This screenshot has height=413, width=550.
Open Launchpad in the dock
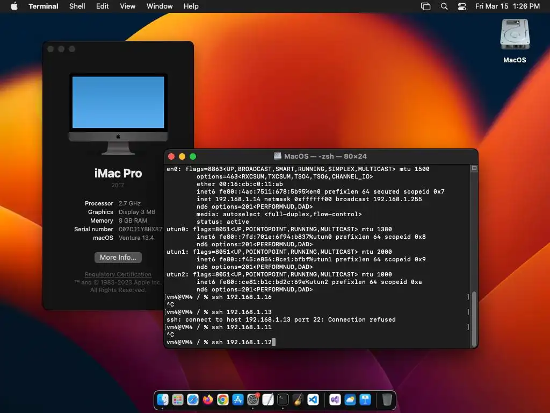pos(177,400)
